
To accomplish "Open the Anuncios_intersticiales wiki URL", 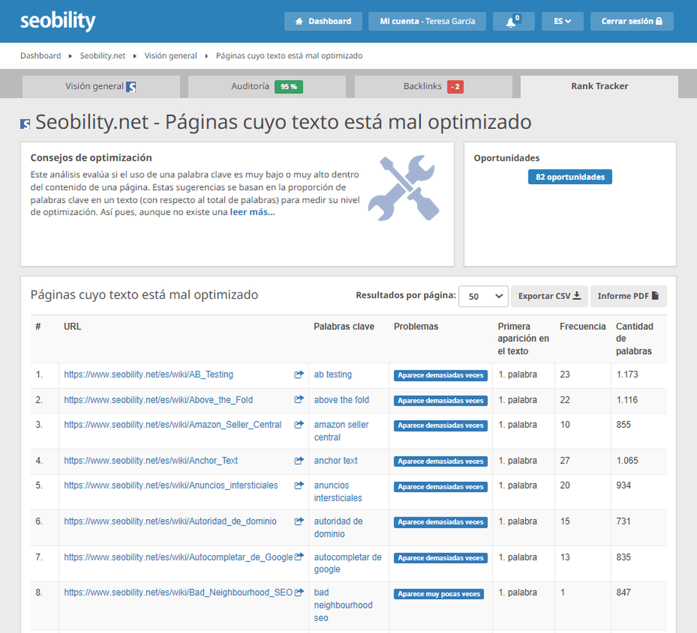I will tap(170, 485).
